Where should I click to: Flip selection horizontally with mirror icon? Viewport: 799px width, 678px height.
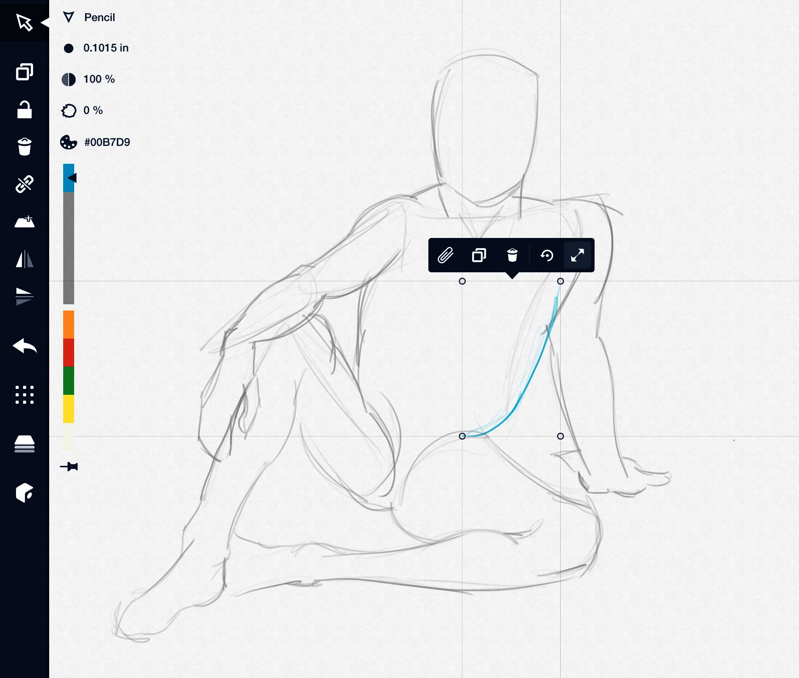point(24,259)
